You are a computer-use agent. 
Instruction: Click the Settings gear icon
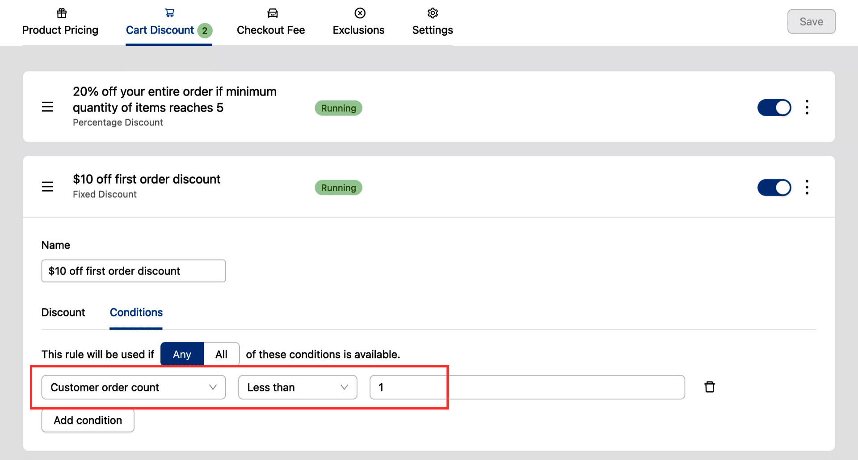pos(433,13)
